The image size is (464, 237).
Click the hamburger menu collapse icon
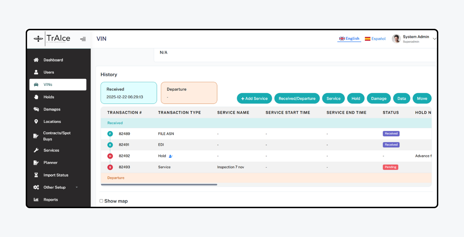[83, 39]
